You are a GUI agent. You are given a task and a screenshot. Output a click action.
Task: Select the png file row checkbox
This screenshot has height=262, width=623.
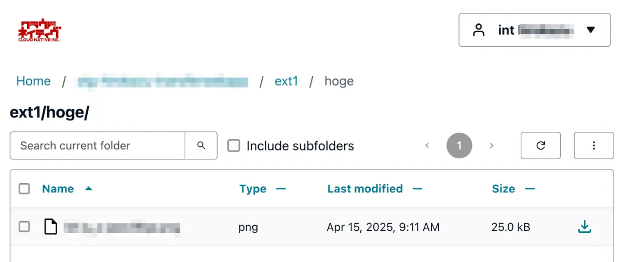pyautogui.click(x=24, y=227)
